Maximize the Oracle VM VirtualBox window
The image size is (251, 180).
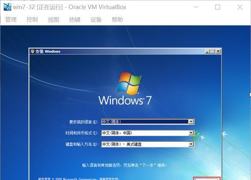pos(218,7)
